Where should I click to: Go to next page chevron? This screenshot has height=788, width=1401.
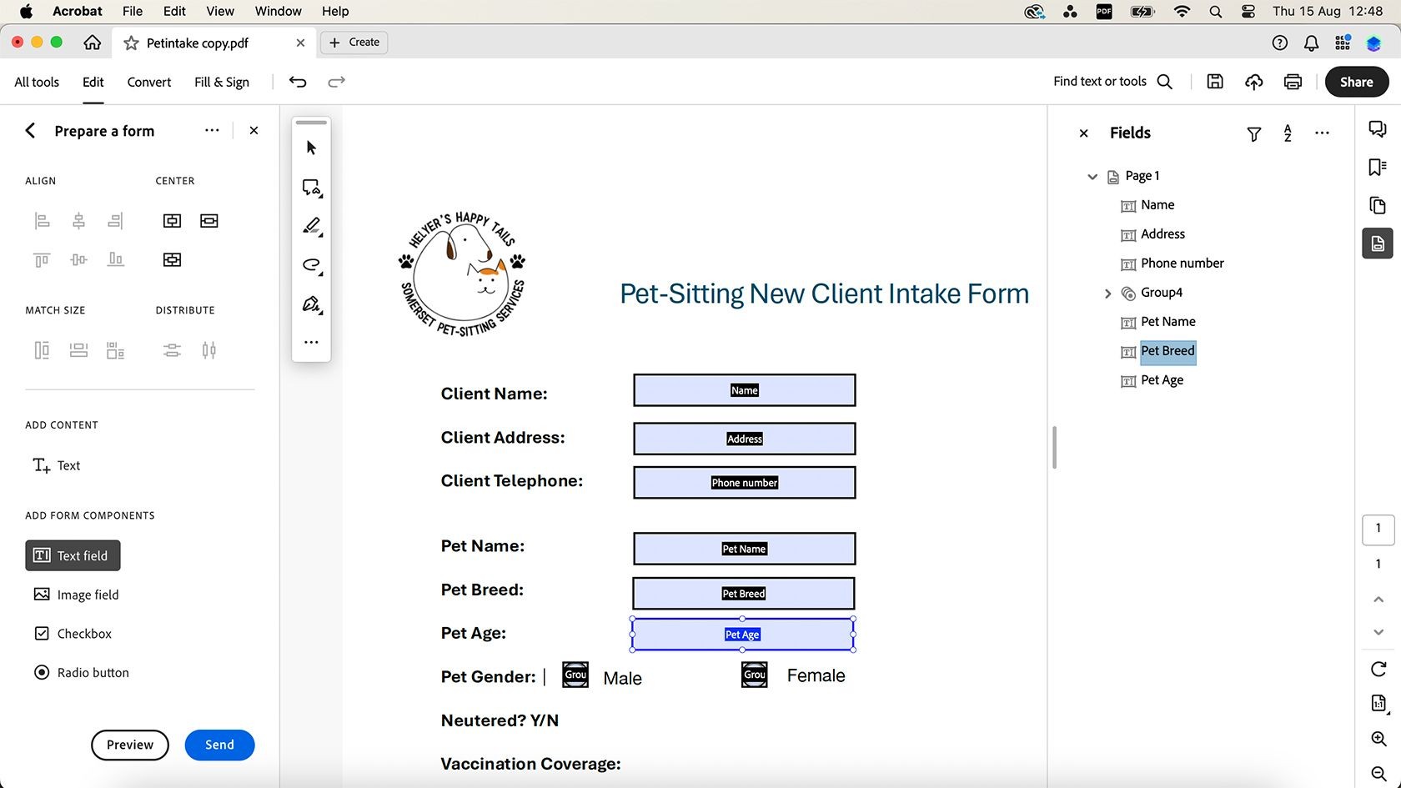[x=1378, y=632]
